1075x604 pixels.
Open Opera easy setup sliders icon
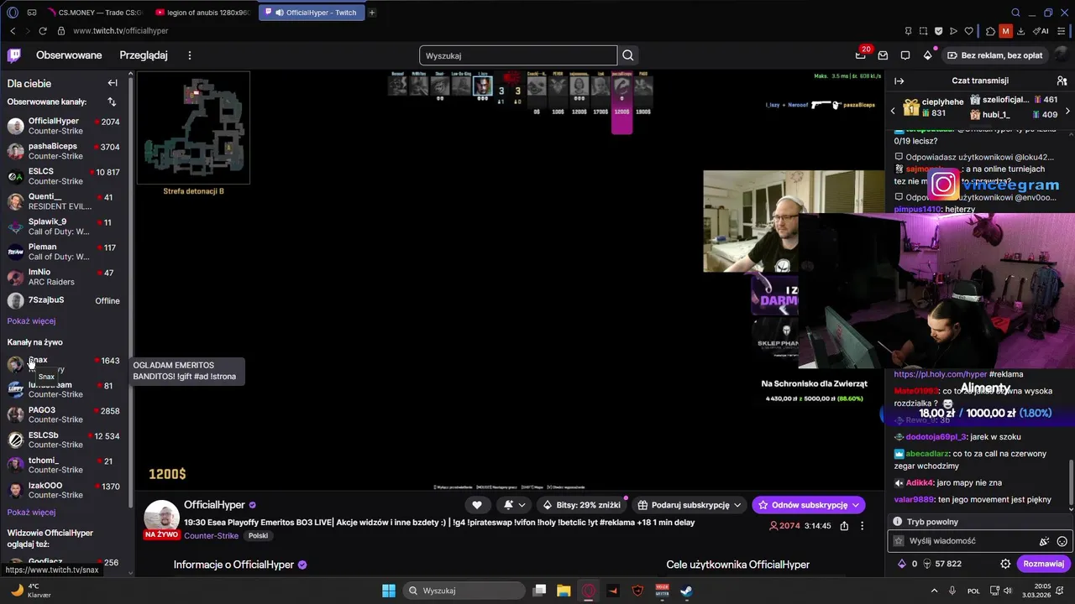pyautogui.click(x=1062, y=31)
